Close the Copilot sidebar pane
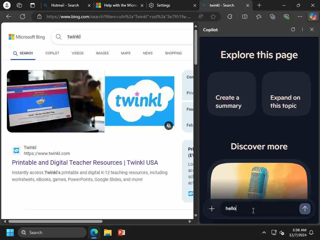The width and height of the screenshot is (320, 240). pyautogui.click(x=312, y=30)
